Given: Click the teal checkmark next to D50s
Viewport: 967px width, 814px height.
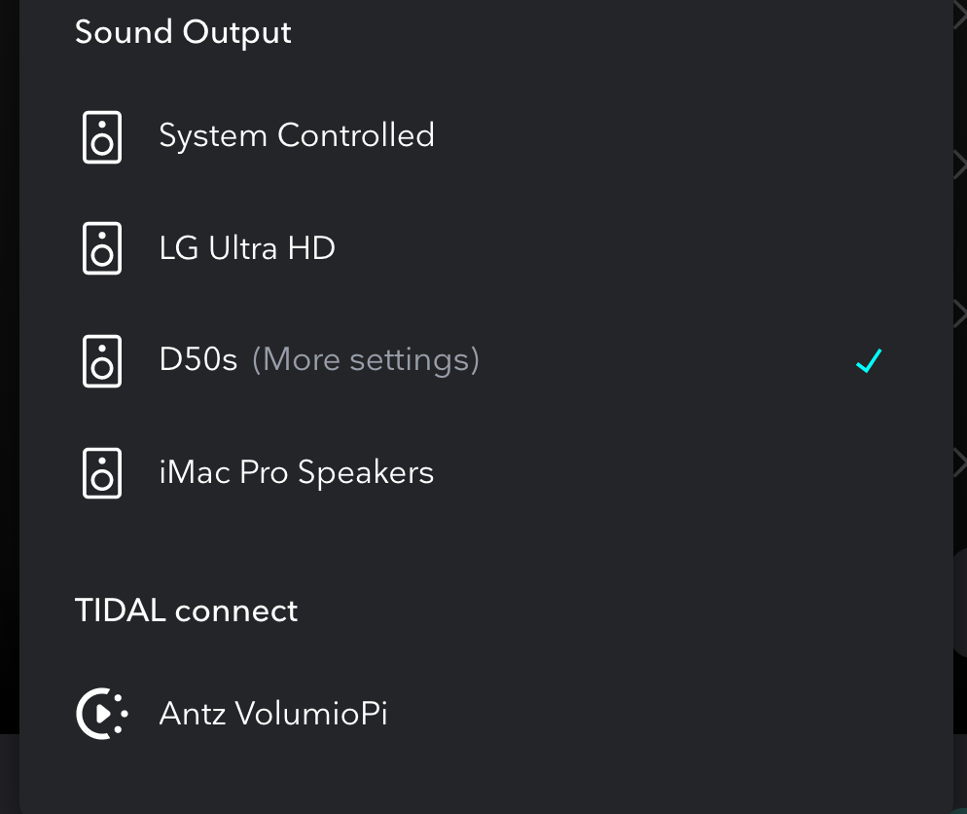Looking at the screenshot, I should (868, 360).
